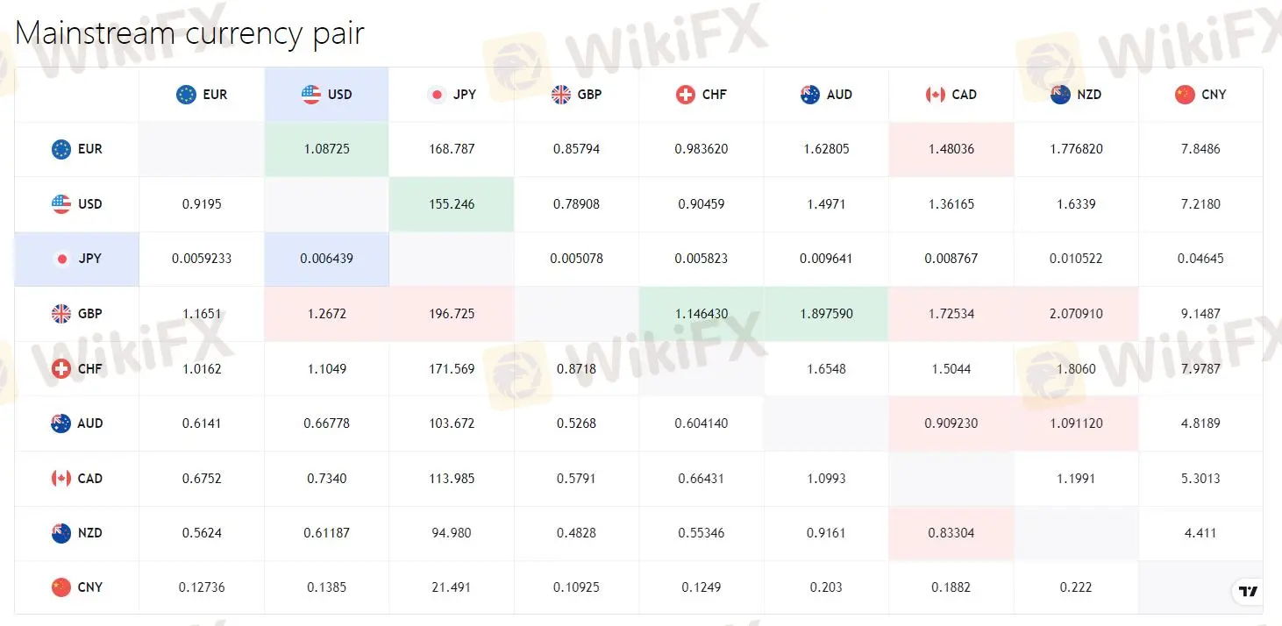
Task: Click the AUD flag icon in left column
Action: pos(61,423)
